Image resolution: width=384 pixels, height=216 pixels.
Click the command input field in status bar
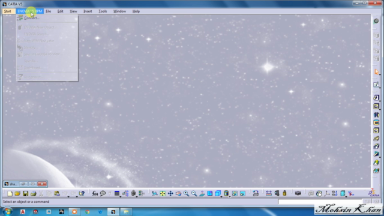pos(320,202)
